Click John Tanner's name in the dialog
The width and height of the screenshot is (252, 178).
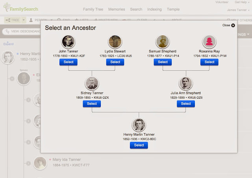(68, 51)
